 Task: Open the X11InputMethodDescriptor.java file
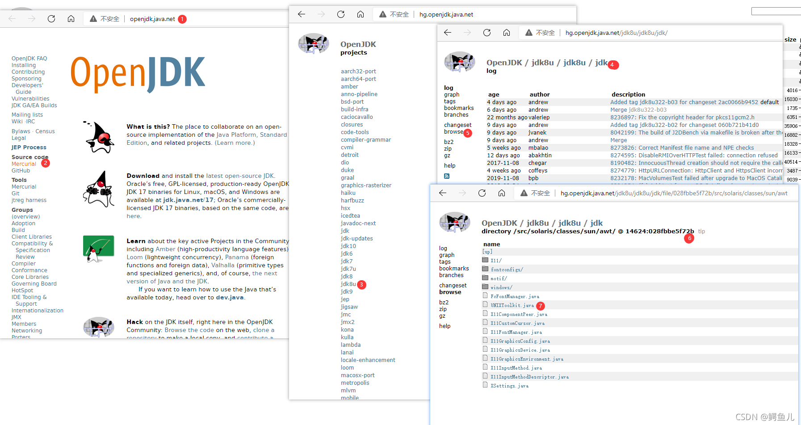pyautogui.click(x=529, y=377)
